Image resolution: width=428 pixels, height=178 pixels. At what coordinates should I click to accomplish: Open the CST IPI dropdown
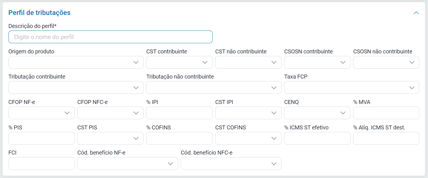coord(248,113)
